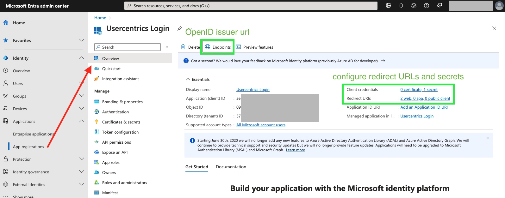Click the Integration assistant rocket icon
The image size is (505, 198).
pyautogui.click(x=97, y=79)
